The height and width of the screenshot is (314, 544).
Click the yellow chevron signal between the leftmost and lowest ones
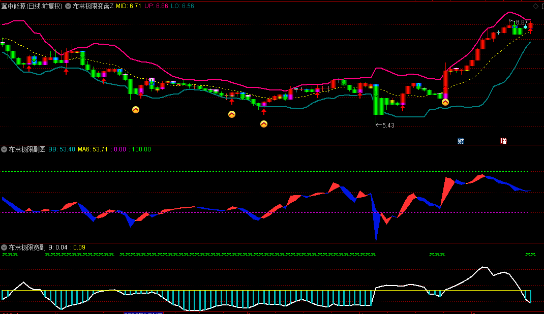(232, 114)
